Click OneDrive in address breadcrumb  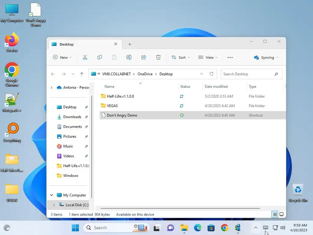click(x=145, y=74)
